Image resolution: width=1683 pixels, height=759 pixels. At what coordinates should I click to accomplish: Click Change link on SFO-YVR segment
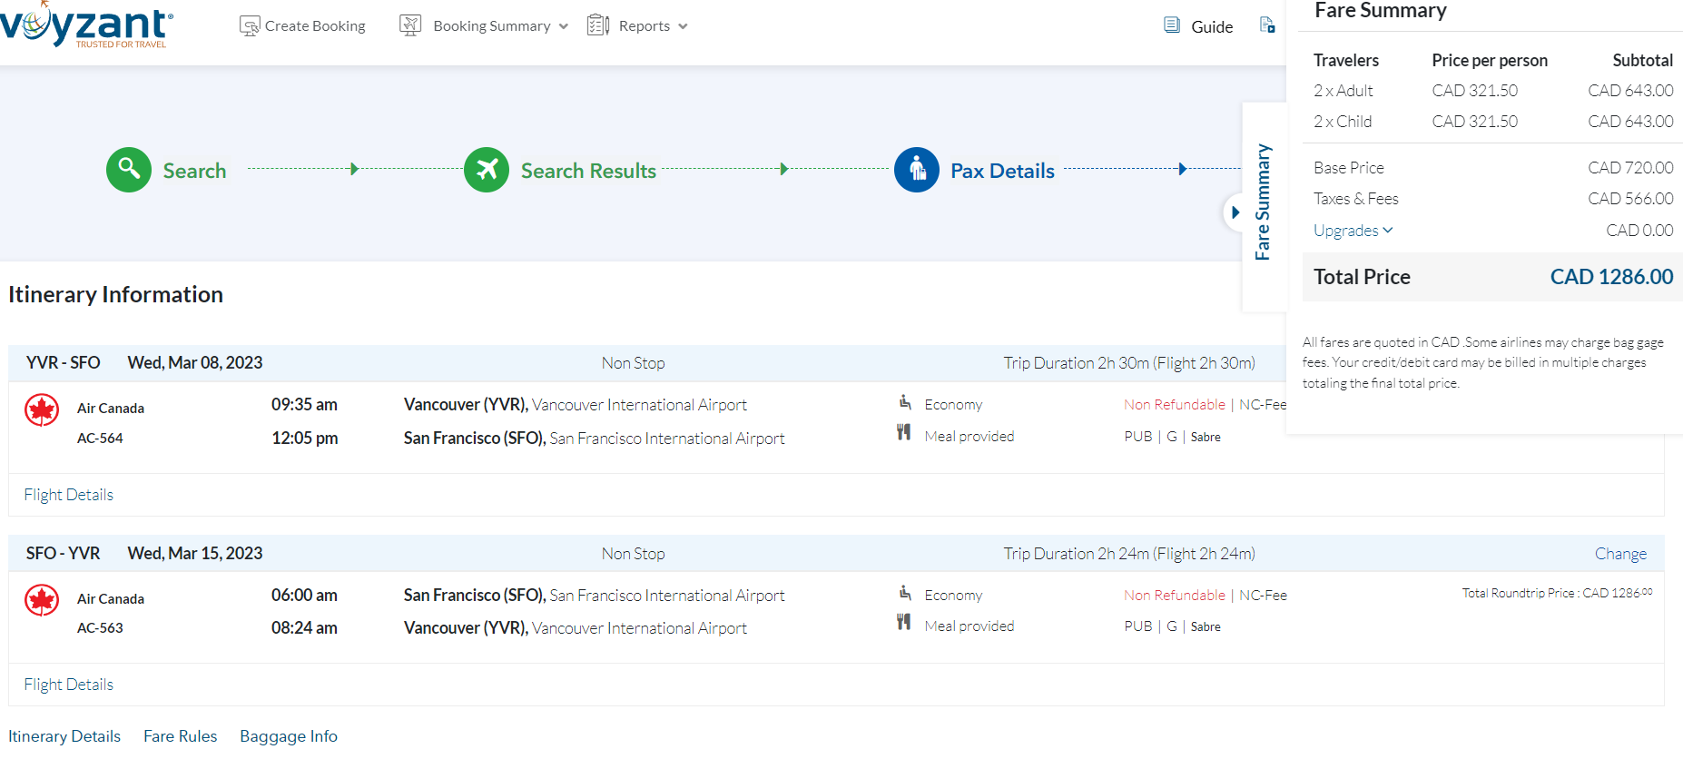point(1620,554)
